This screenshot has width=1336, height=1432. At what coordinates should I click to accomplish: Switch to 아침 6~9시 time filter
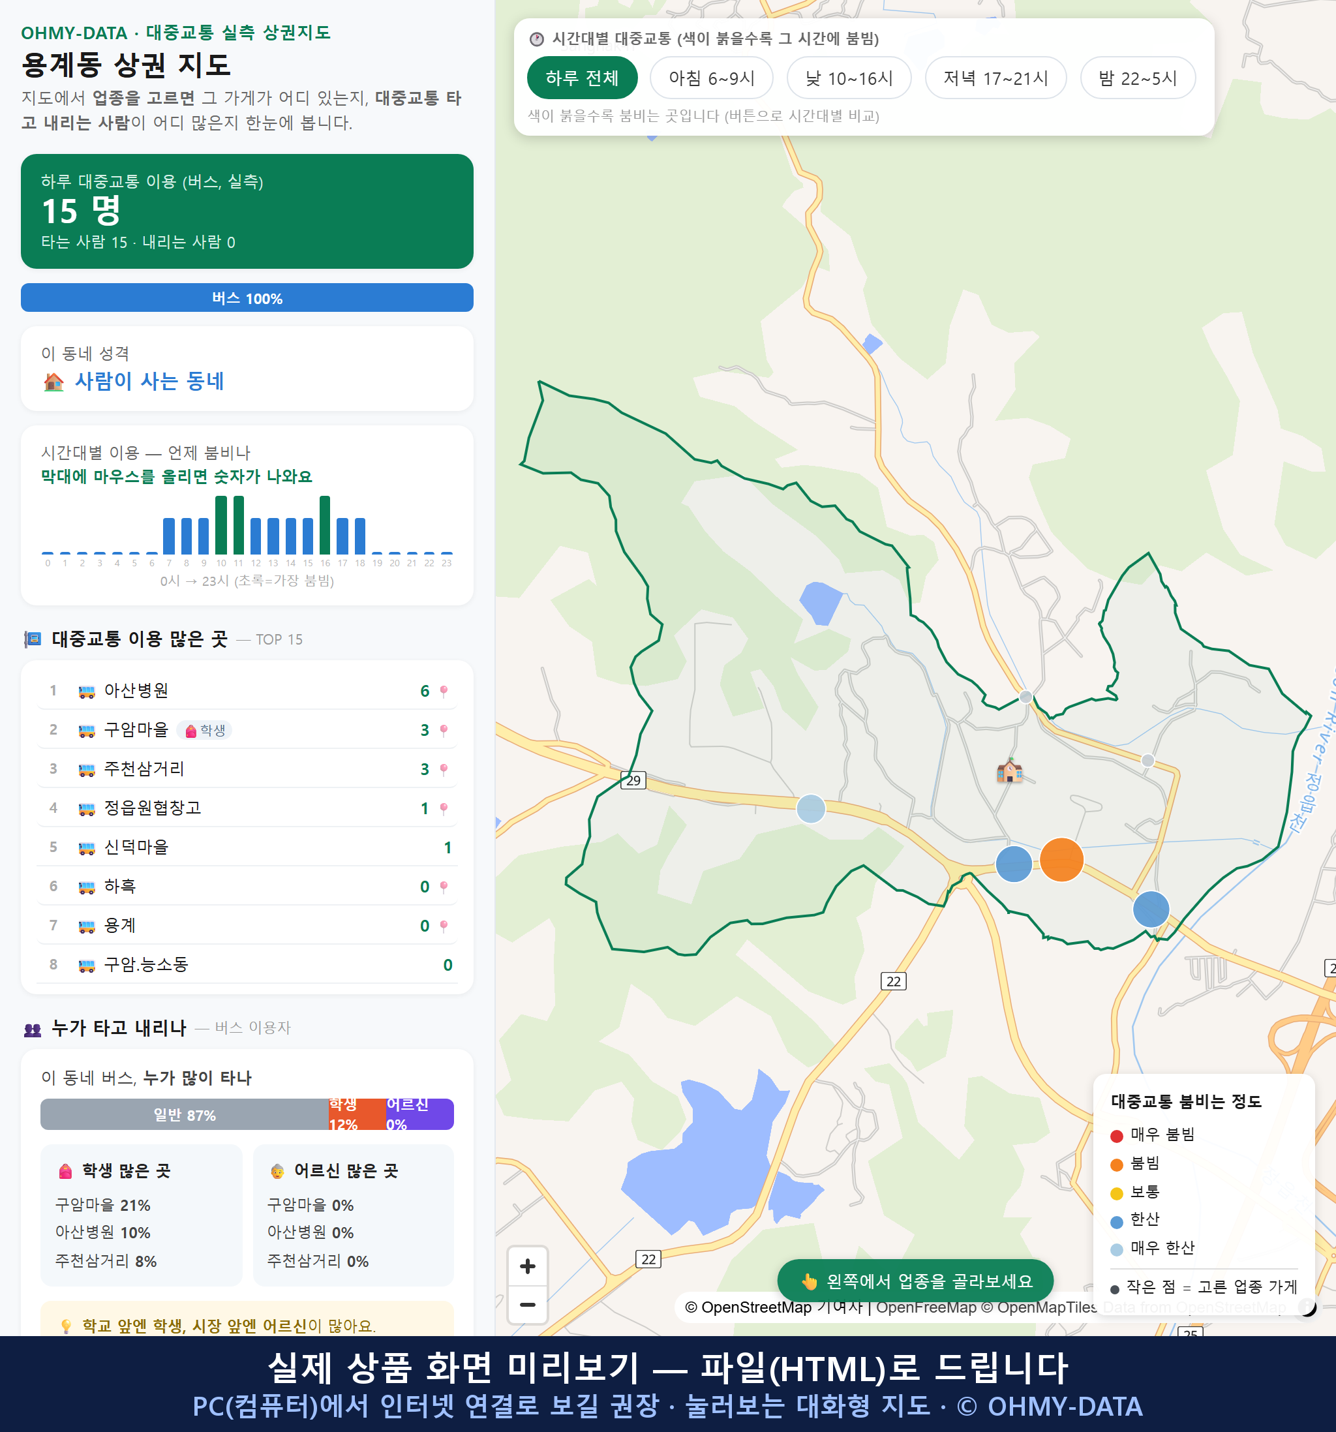712,78
